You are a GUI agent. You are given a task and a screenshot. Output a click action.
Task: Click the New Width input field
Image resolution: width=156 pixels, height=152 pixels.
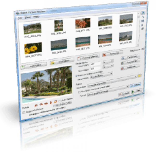[x=95, y=64]
